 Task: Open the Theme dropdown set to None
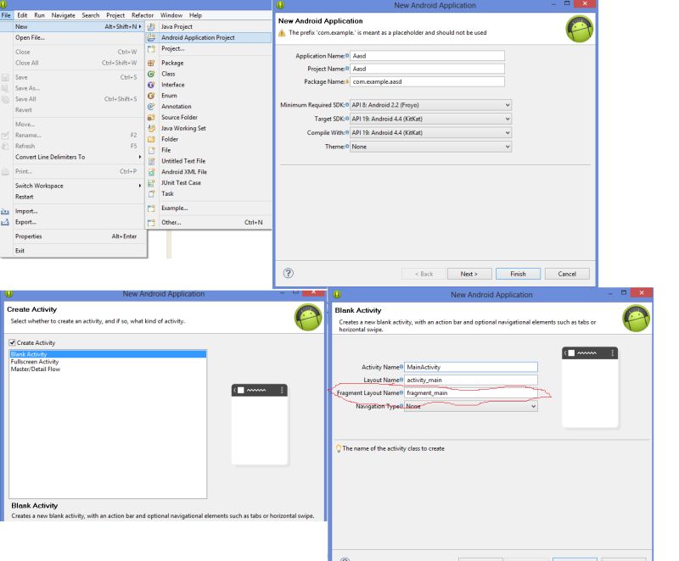click(430, 147)
